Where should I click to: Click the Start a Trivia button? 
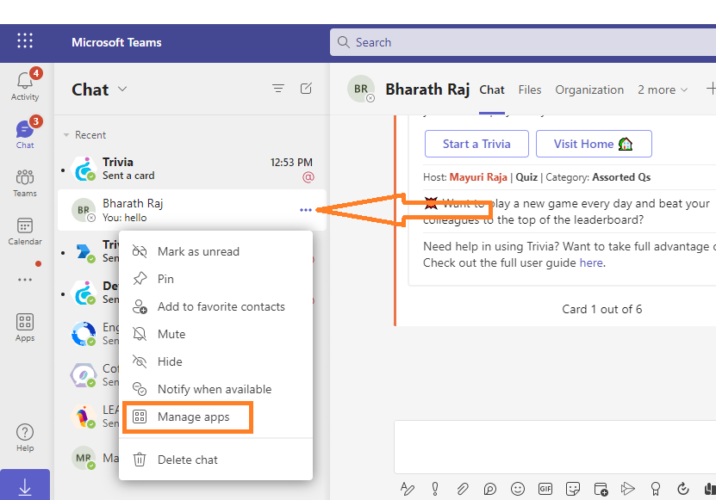click(x=476, y=144)
